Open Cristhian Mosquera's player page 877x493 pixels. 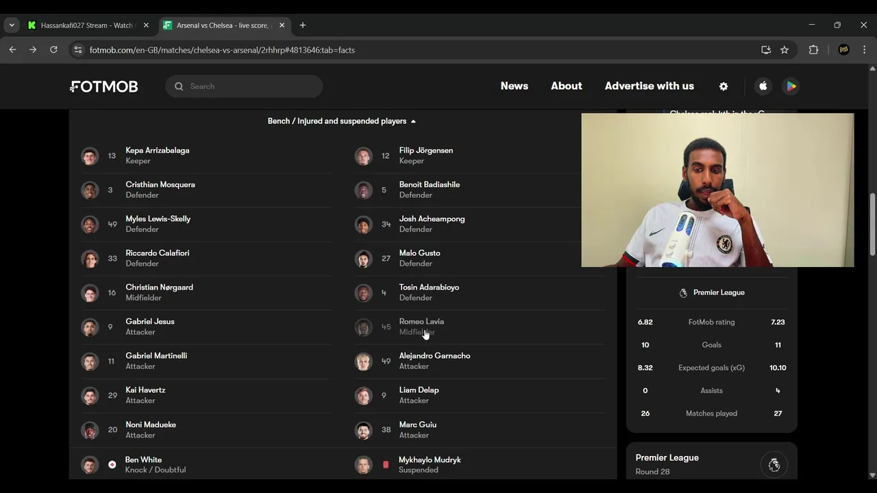tap(206, 190)
